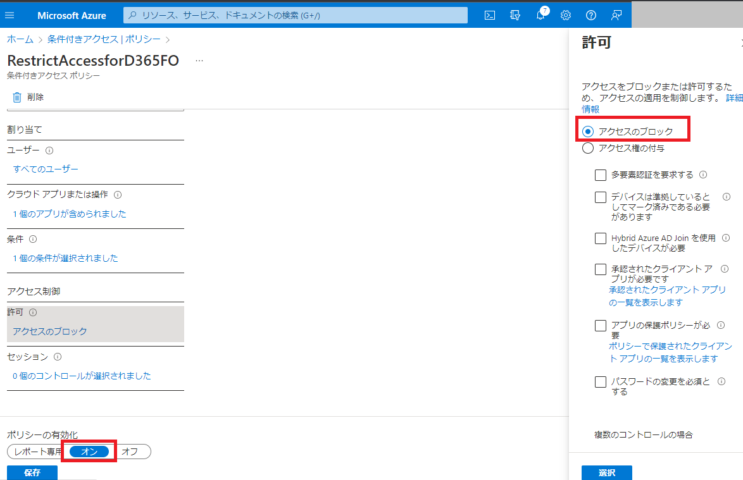Select the アクセスのブロック radio button

pyautogui.click(x=587, y=131)
